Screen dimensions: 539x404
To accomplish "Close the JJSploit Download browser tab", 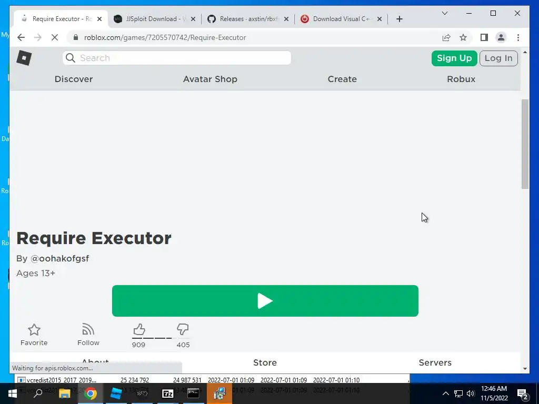I will coord(193,19).
